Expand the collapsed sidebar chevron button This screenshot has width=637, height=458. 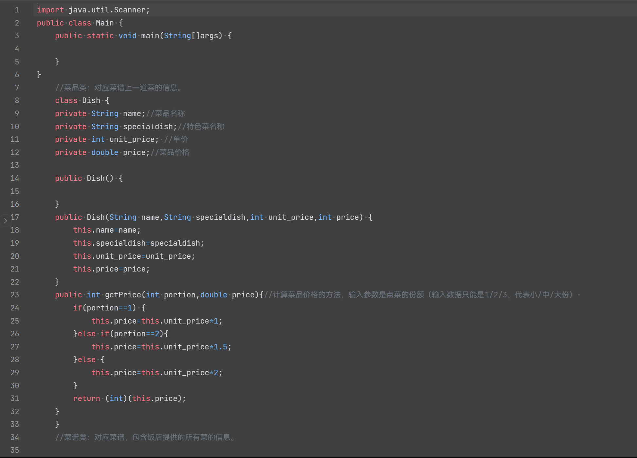[x=5, y=221]
